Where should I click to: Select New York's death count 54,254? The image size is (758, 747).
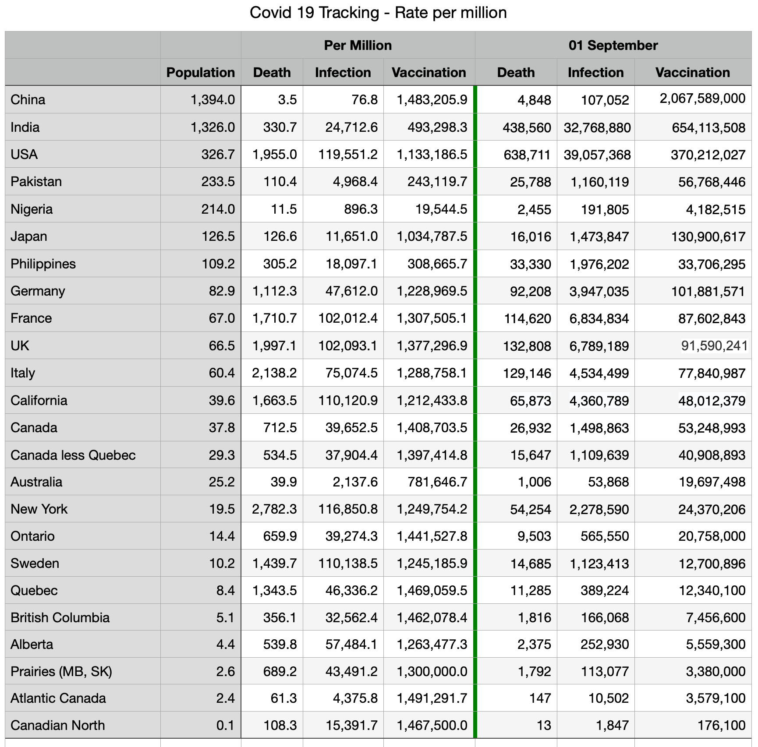[x=530, y=510]
